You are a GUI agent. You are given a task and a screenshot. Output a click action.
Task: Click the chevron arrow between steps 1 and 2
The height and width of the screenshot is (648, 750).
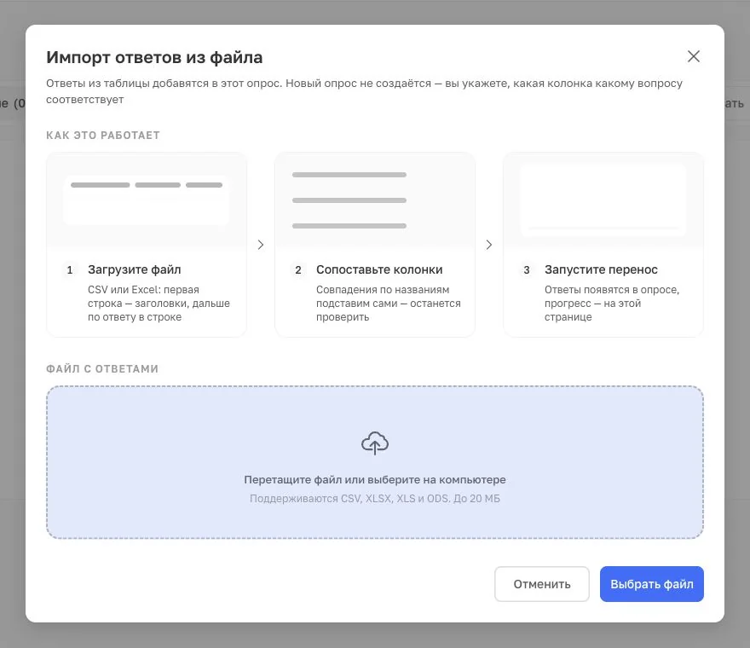point(261,245)
